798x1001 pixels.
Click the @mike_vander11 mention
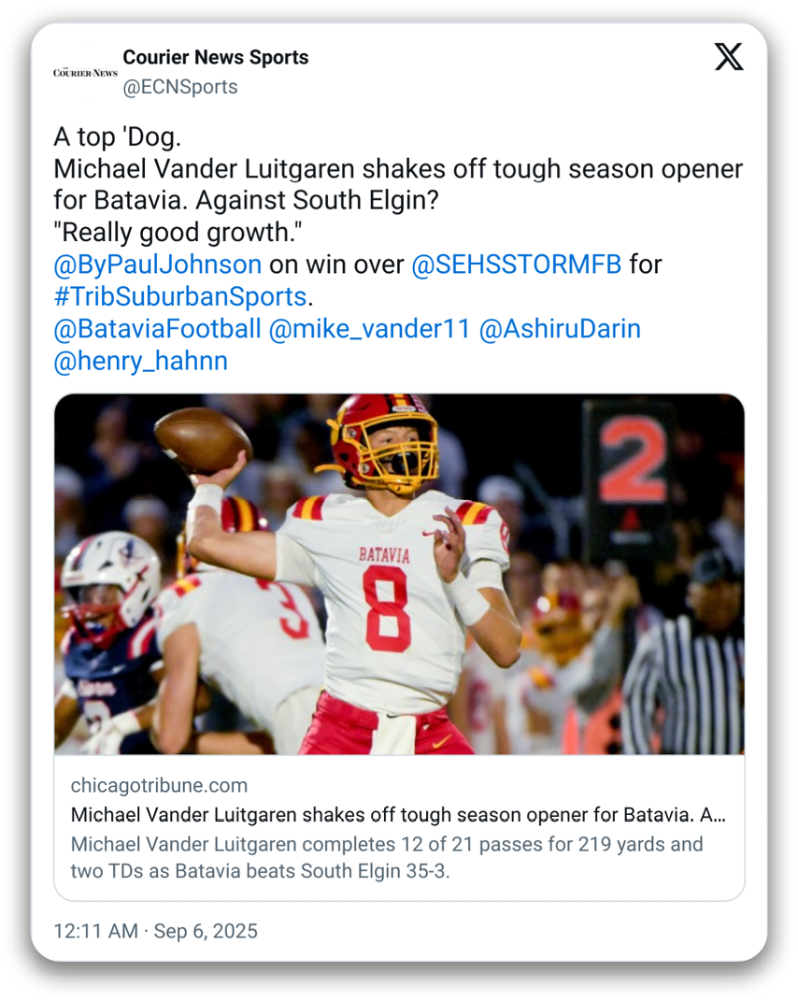[369, 329]
